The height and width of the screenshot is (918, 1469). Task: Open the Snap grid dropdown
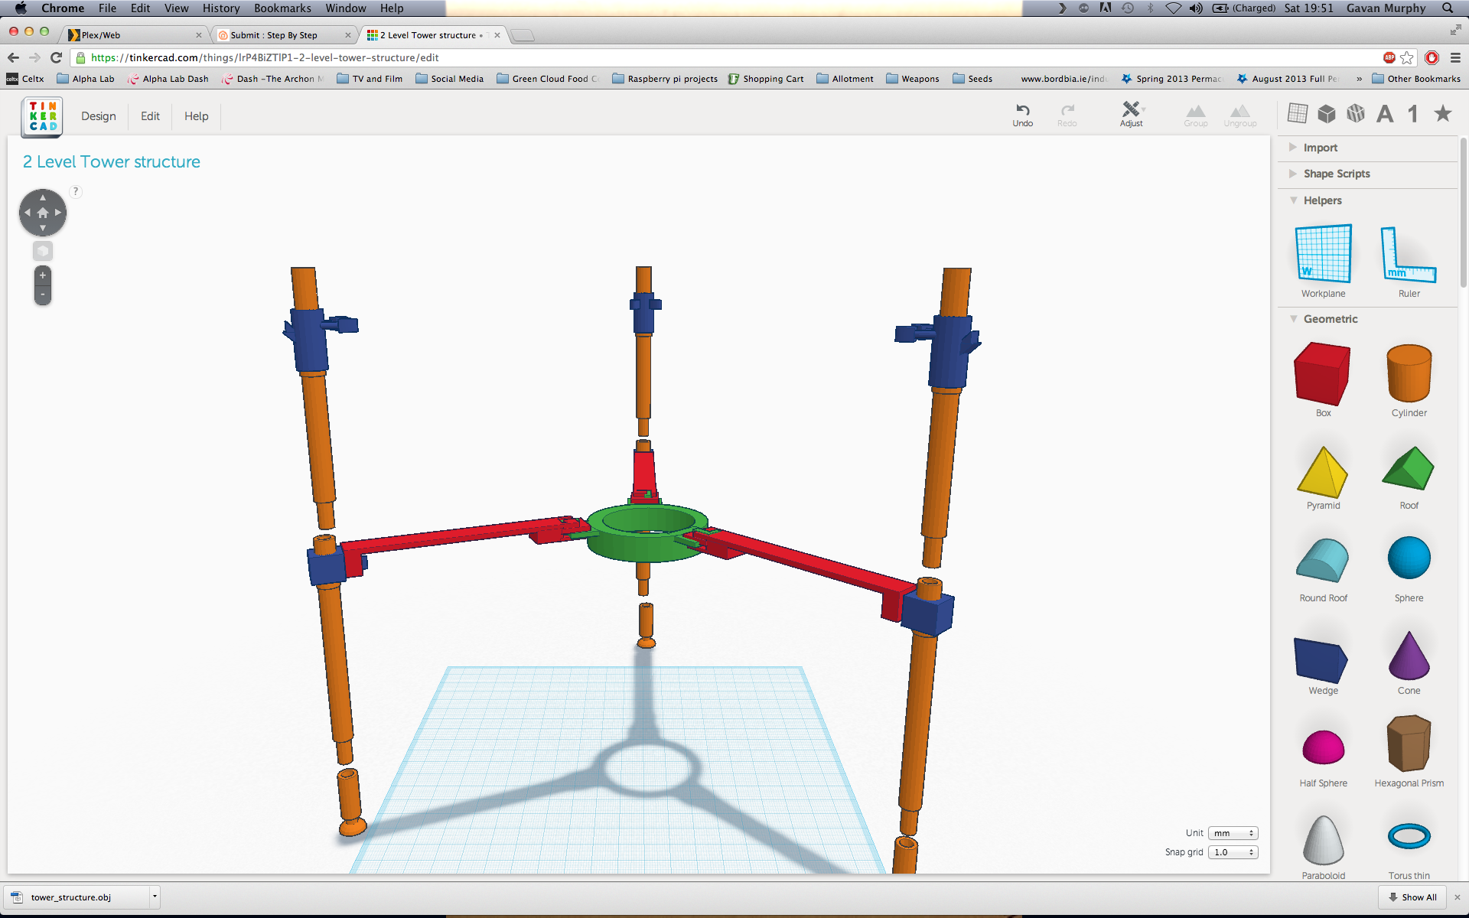click(x=1233, y=852)
